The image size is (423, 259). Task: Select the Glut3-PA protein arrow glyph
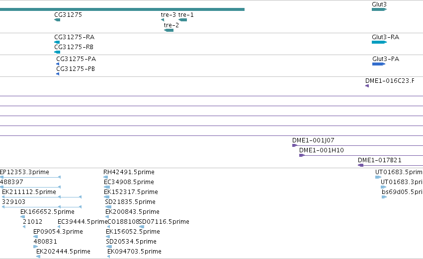click(378, 64)
